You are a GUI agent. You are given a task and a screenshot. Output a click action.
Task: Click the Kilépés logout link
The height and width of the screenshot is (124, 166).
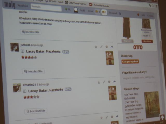click(150, 16)
